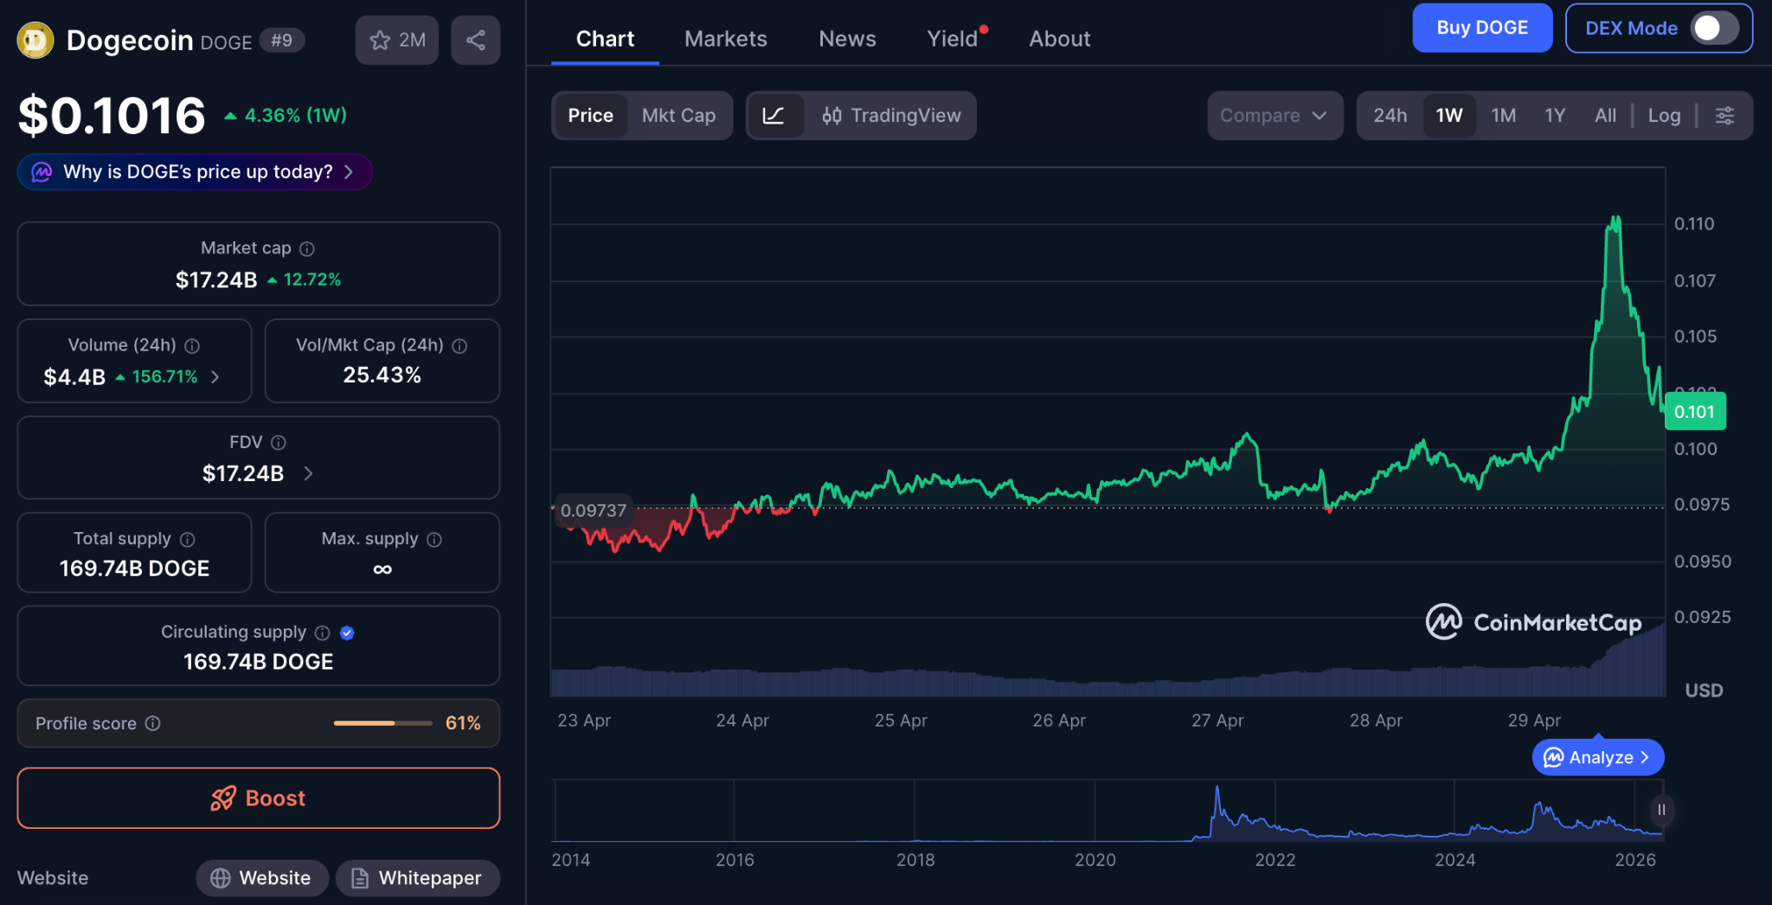Enable Log scale on chart
Image resolution: width=1772 pixels, height=905 pixels.
pyautogui.click(x=1664, y=115)
